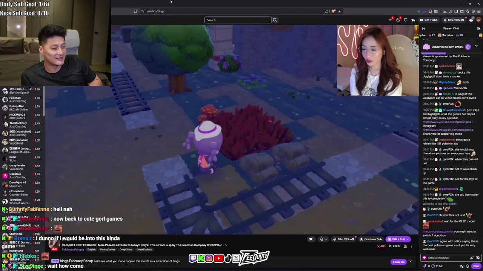This screenshot has height=271, width=483.
Task: Click the share stream icon
Action: click(x=405, y=246)
